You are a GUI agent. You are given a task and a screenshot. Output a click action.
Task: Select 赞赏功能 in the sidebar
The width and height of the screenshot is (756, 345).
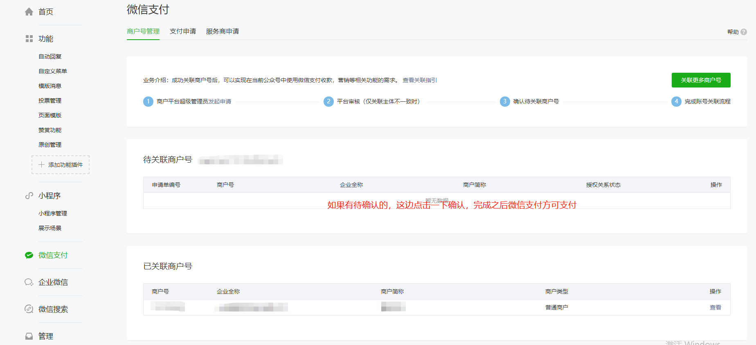(50, 130)
